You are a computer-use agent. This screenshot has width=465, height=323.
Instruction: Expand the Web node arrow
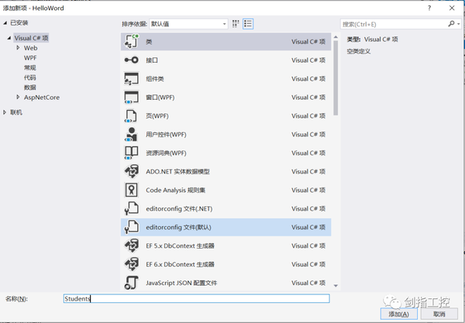18,48
